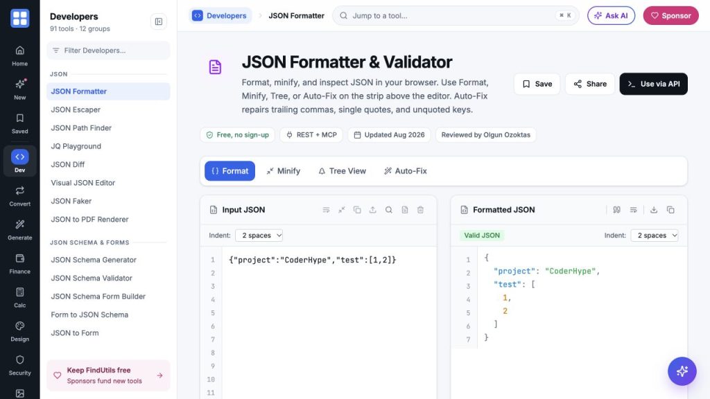Save this tool with Save button

click(537, 84)
